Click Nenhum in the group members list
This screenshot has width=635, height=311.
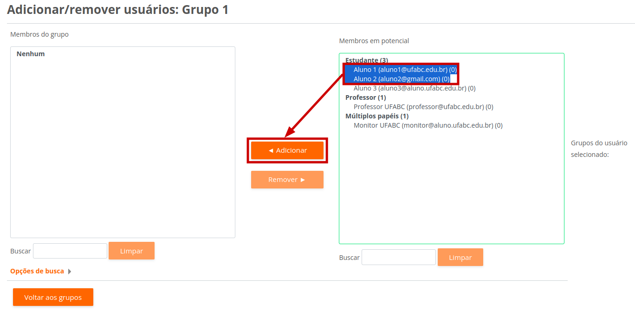tap(31, 54)
